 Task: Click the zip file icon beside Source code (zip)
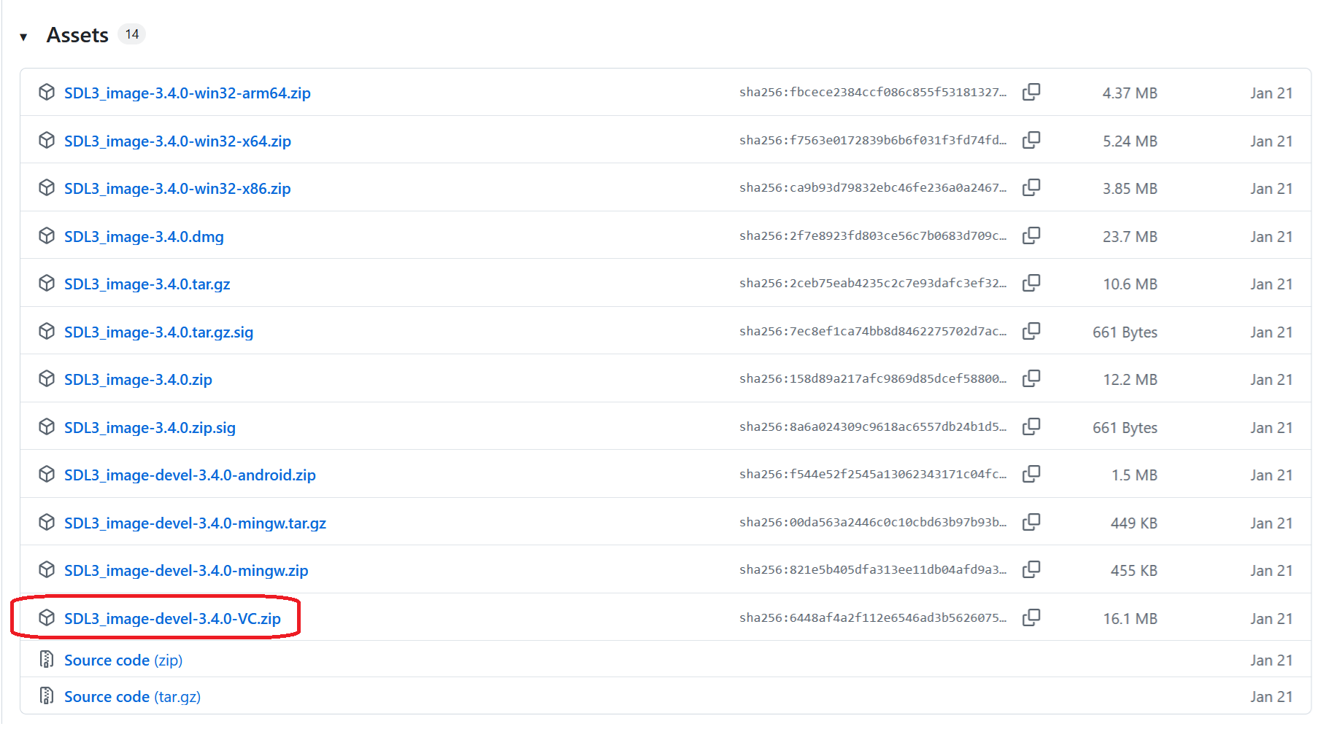[46, 659]
